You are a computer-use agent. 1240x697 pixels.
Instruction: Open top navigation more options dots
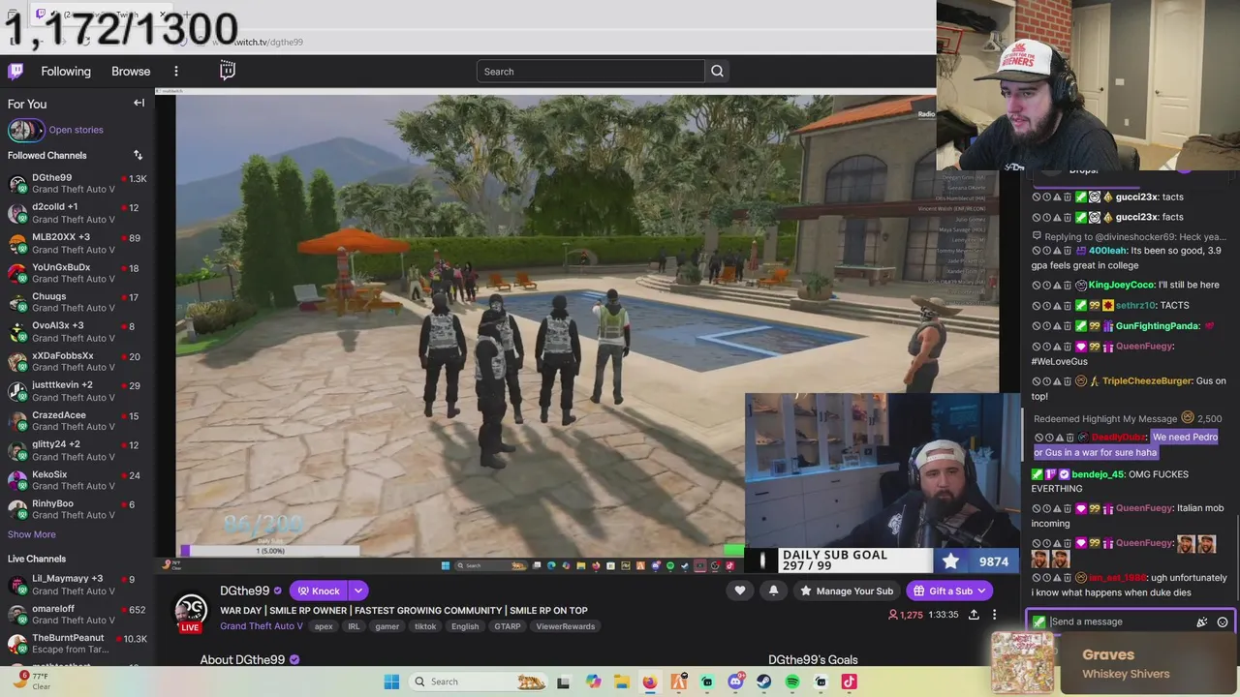176,71
